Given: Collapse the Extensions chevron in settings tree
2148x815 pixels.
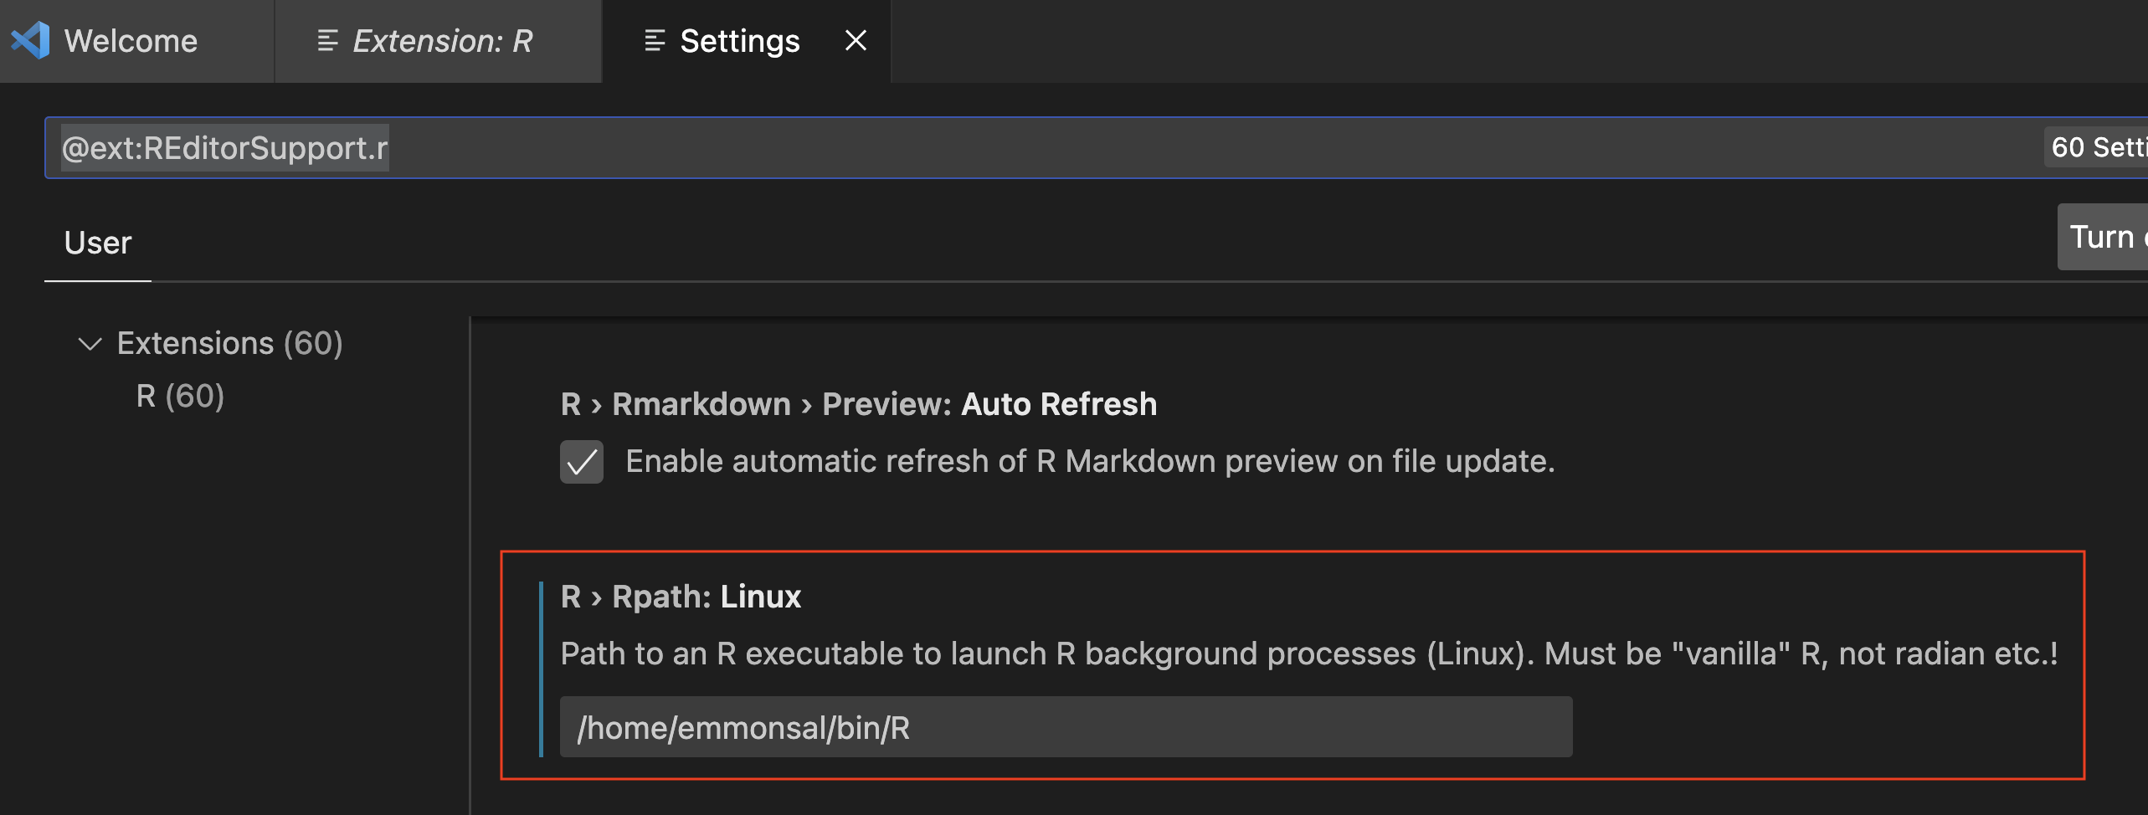Looking at the screenshot, I should [90, 344].
